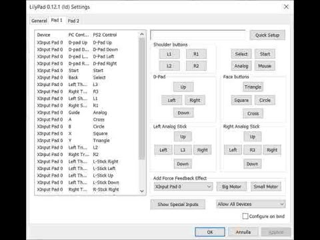The width and height of the screenshot is (320, 240).
Task: Bind the L3 button
Action: 183,150
